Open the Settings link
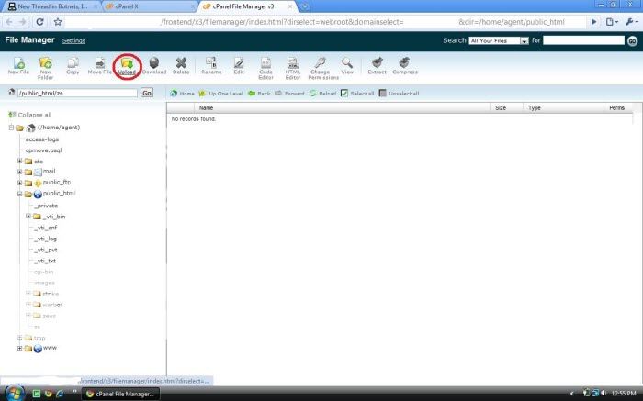Screen dimensions: 643x401 (73, 41)
